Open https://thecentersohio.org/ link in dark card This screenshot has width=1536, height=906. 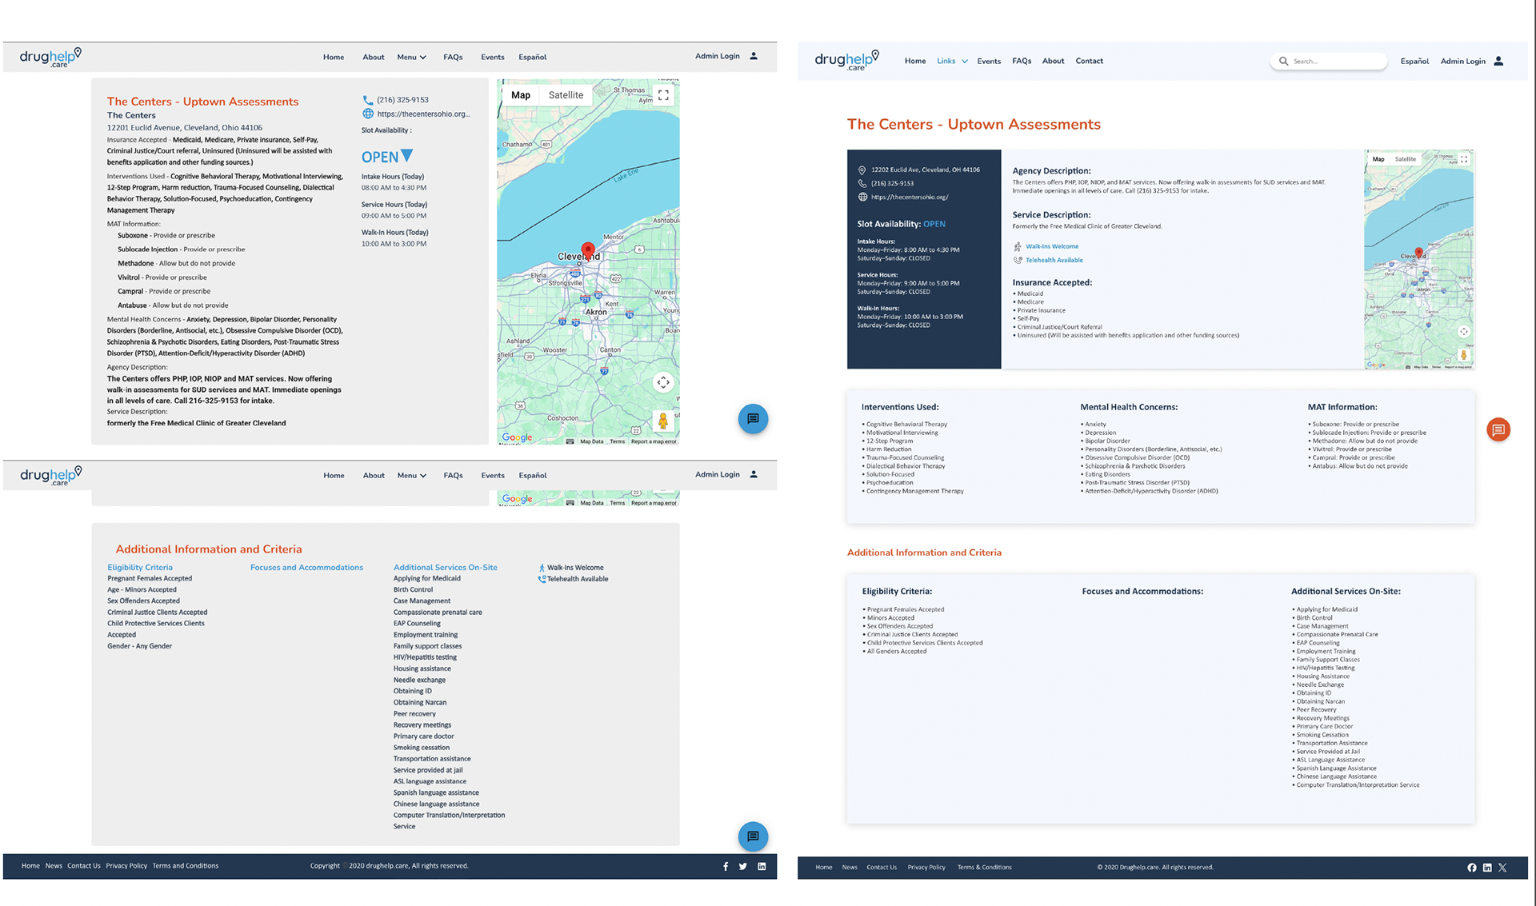click(910, 197)
